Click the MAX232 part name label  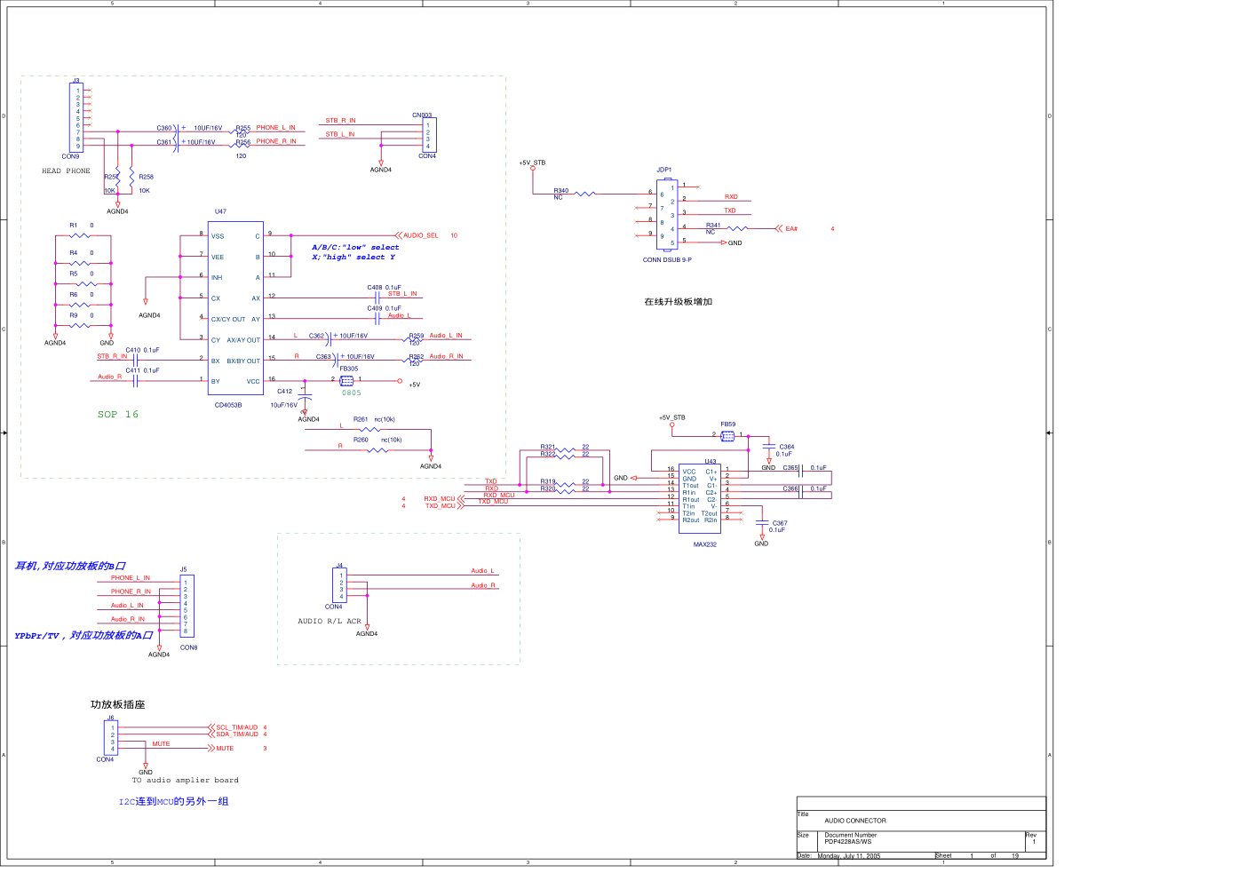[705, 544]
